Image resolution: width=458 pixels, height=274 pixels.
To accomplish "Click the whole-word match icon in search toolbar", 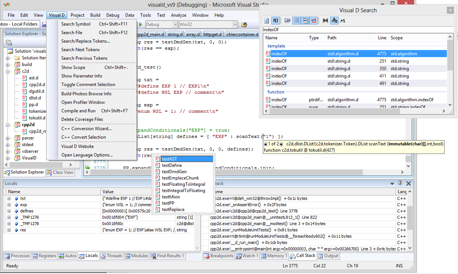I will point(325,20).
